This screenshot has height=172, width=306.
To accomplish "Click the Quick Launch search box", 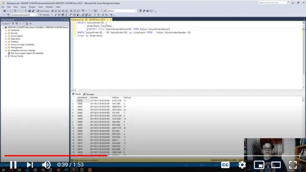I will [274, 3].
